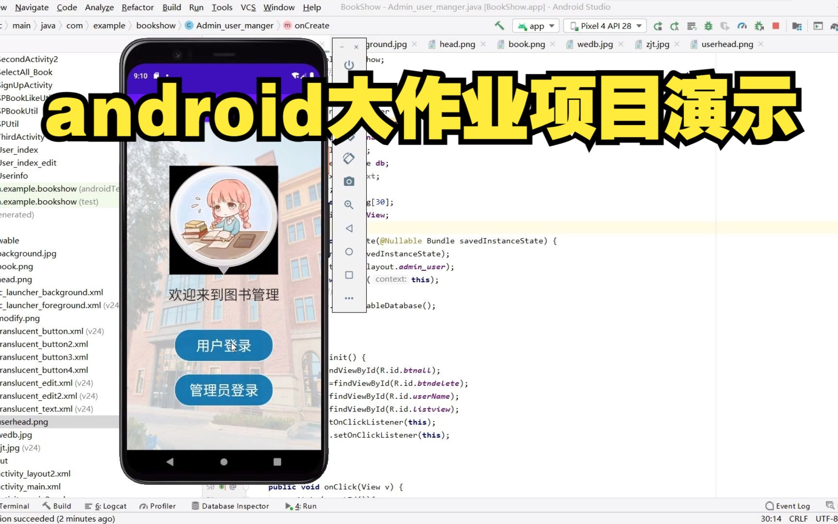Open the Pixel 4 API 28 device dropdown
This screenshot has width=838, height=524.
pyautogui.click(x=605, y=26)
